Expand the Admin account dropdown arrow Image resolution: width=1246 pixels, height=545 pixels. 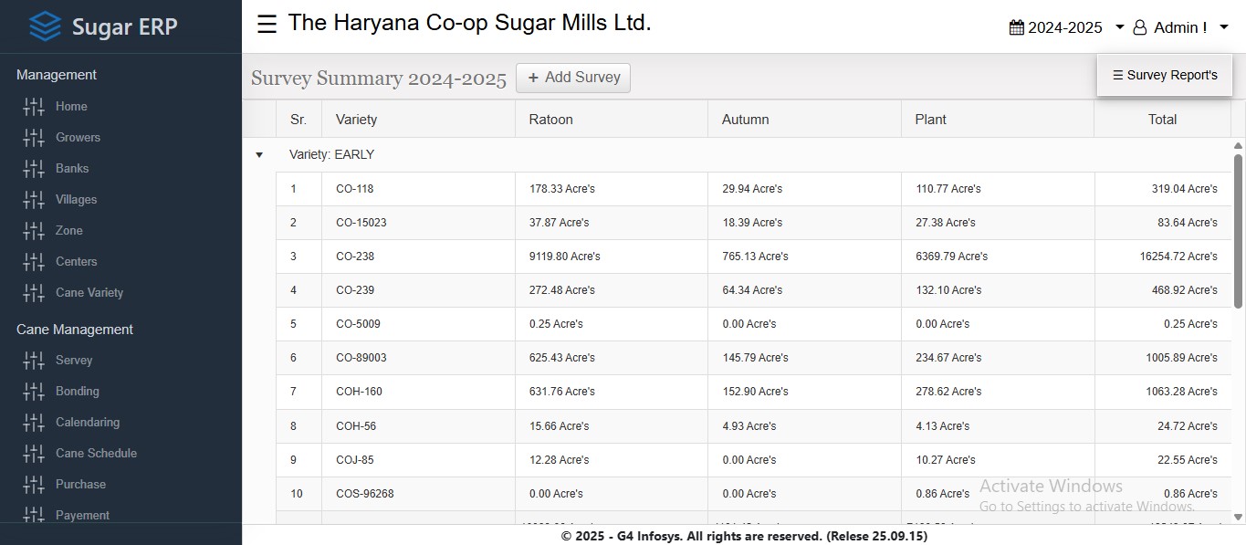coord(1224,27)
